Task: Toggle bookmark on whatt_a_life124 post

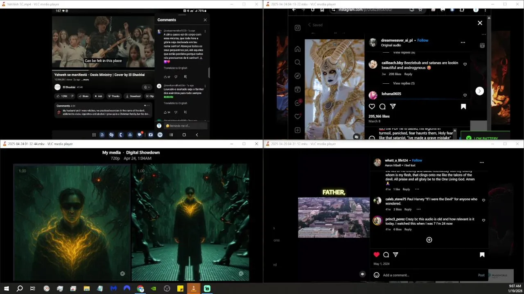Action: 482,254
